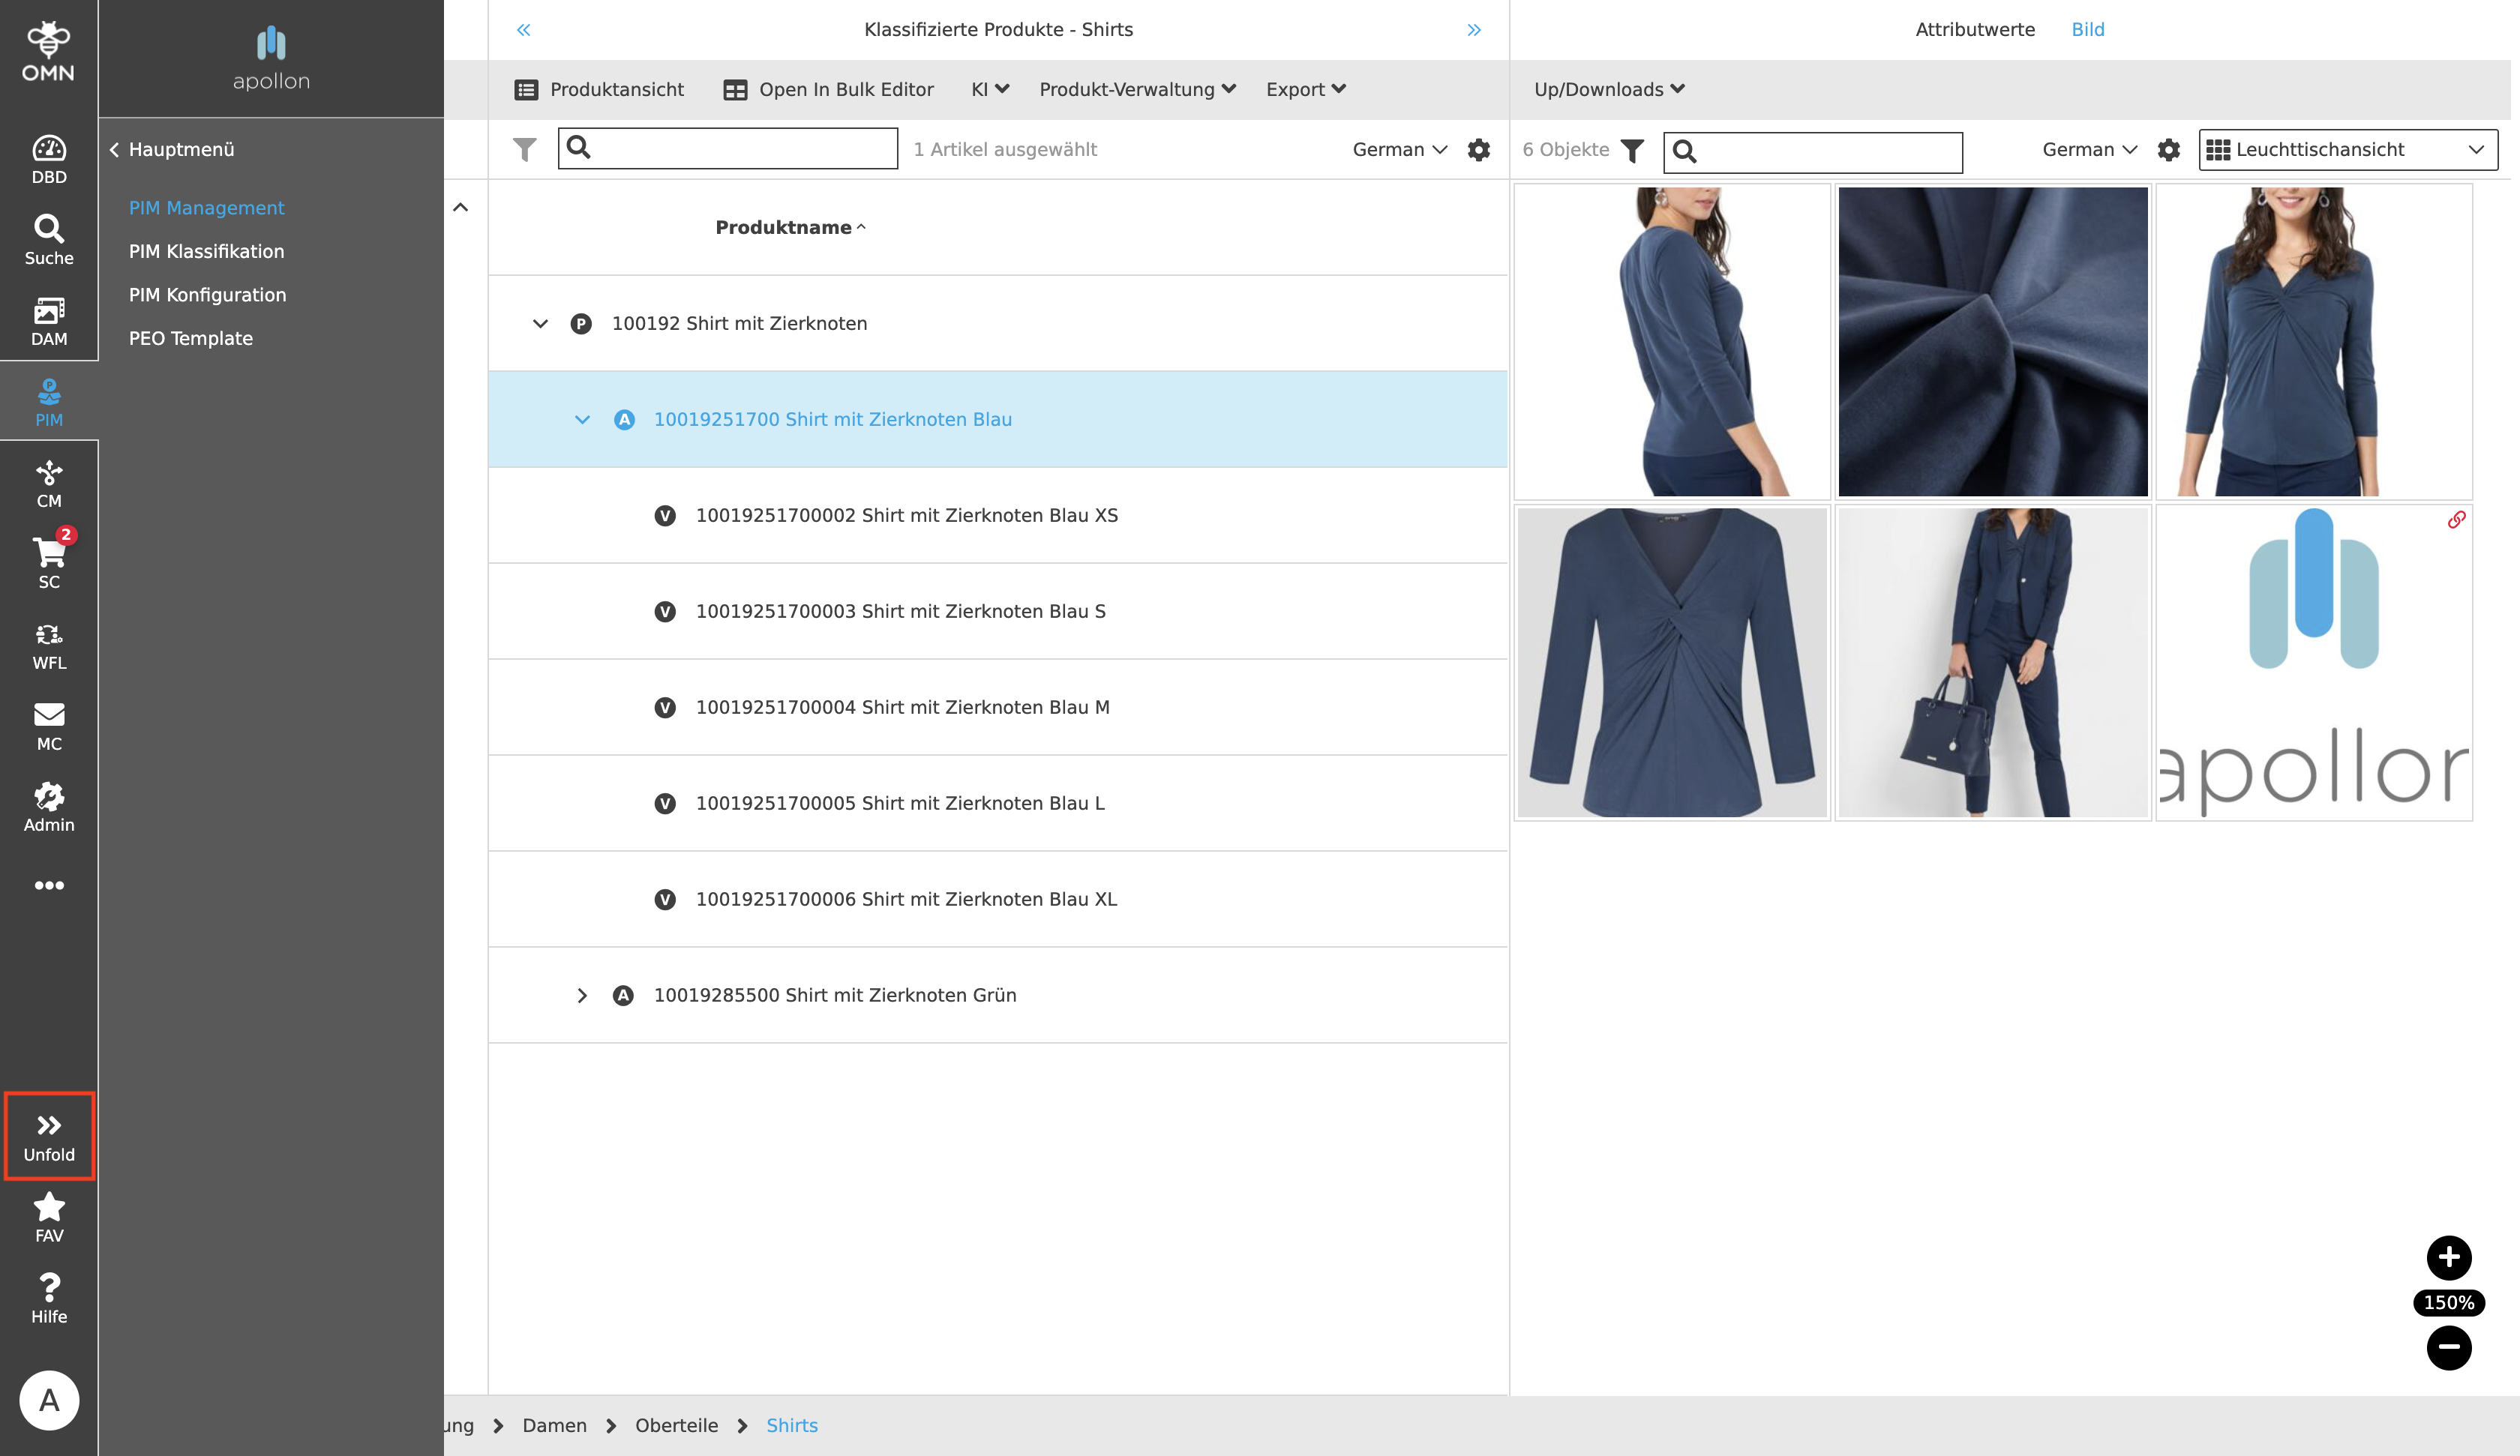The height and width of the screenshot is (1456, 2520).
Task: Open product list column settings gear
Action: pyautogui.click(x=1478, y=150)
